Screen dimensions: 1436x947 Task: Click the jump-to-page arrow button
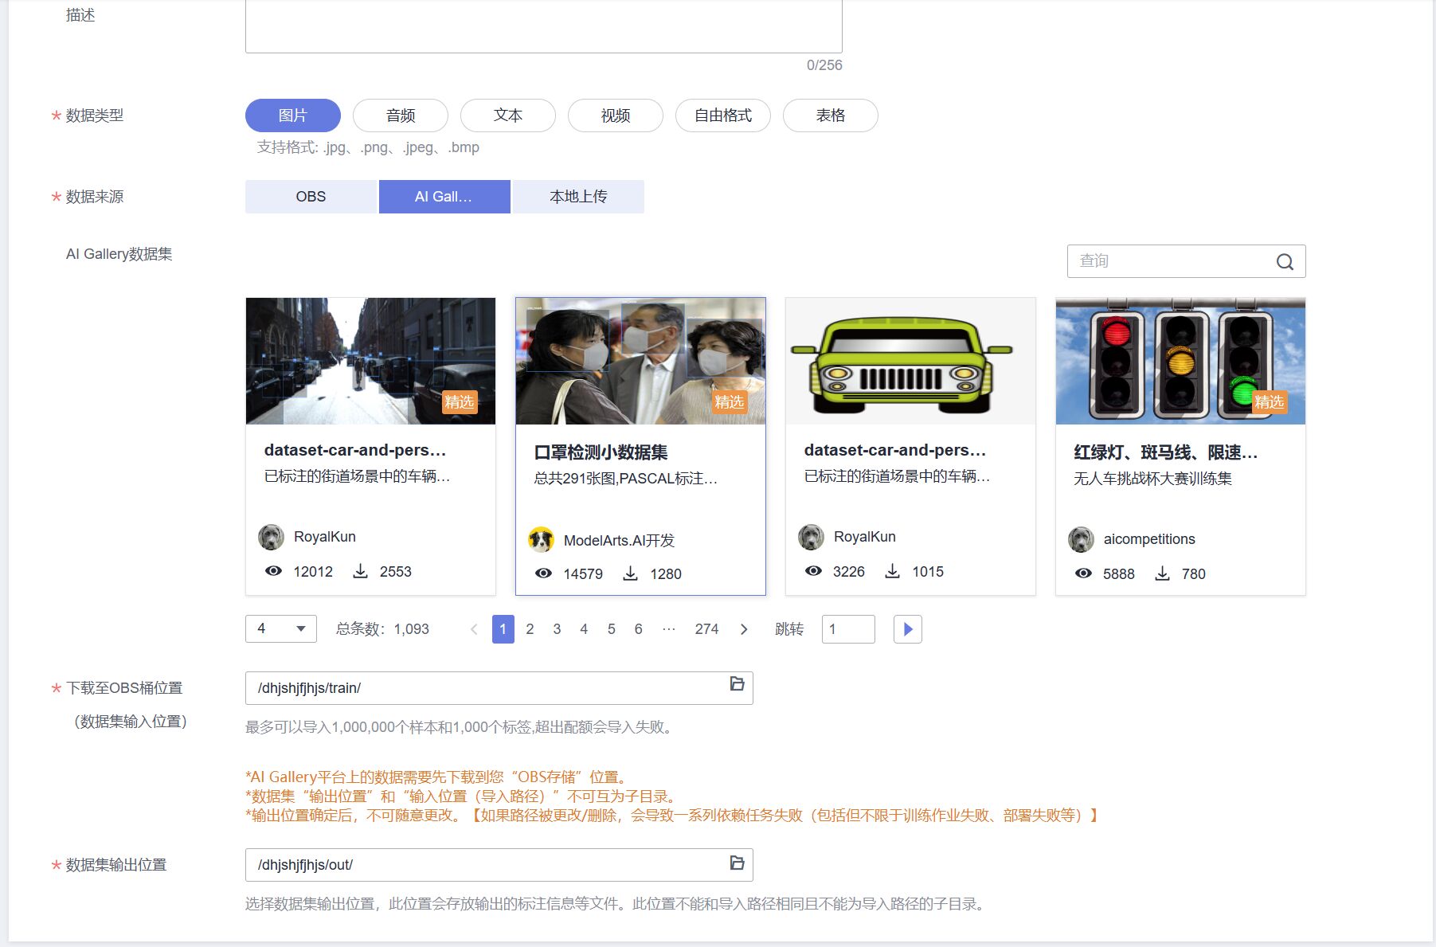907,629
